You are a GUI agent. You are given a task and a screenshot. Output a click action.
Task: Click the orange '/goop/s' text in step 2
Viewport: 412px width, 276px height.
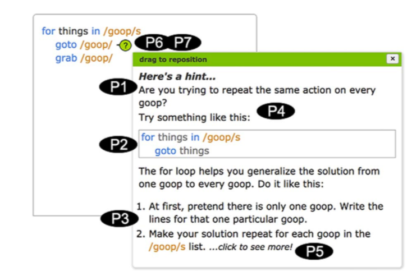click(x=167, y=247)
